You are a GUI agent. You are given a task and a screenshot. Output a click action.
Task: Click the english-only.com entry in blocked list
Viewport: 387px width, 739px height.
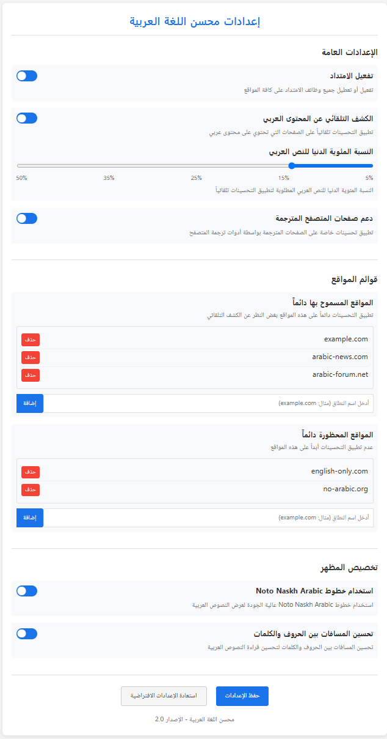pyautogui.click(x=339, y=472)
